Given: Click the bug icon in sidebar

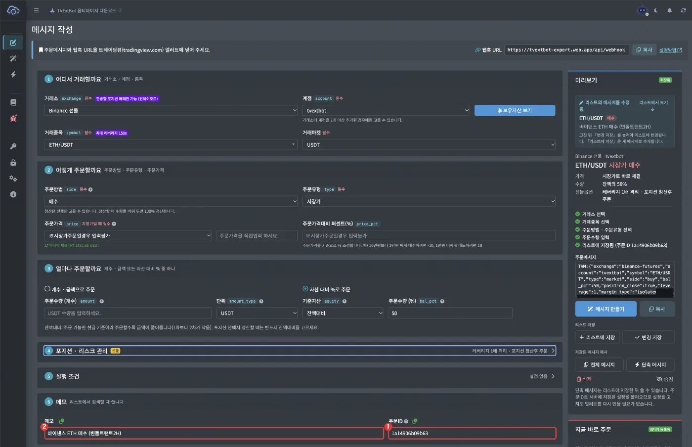Looking at the screenshot, I should (13, 118).
